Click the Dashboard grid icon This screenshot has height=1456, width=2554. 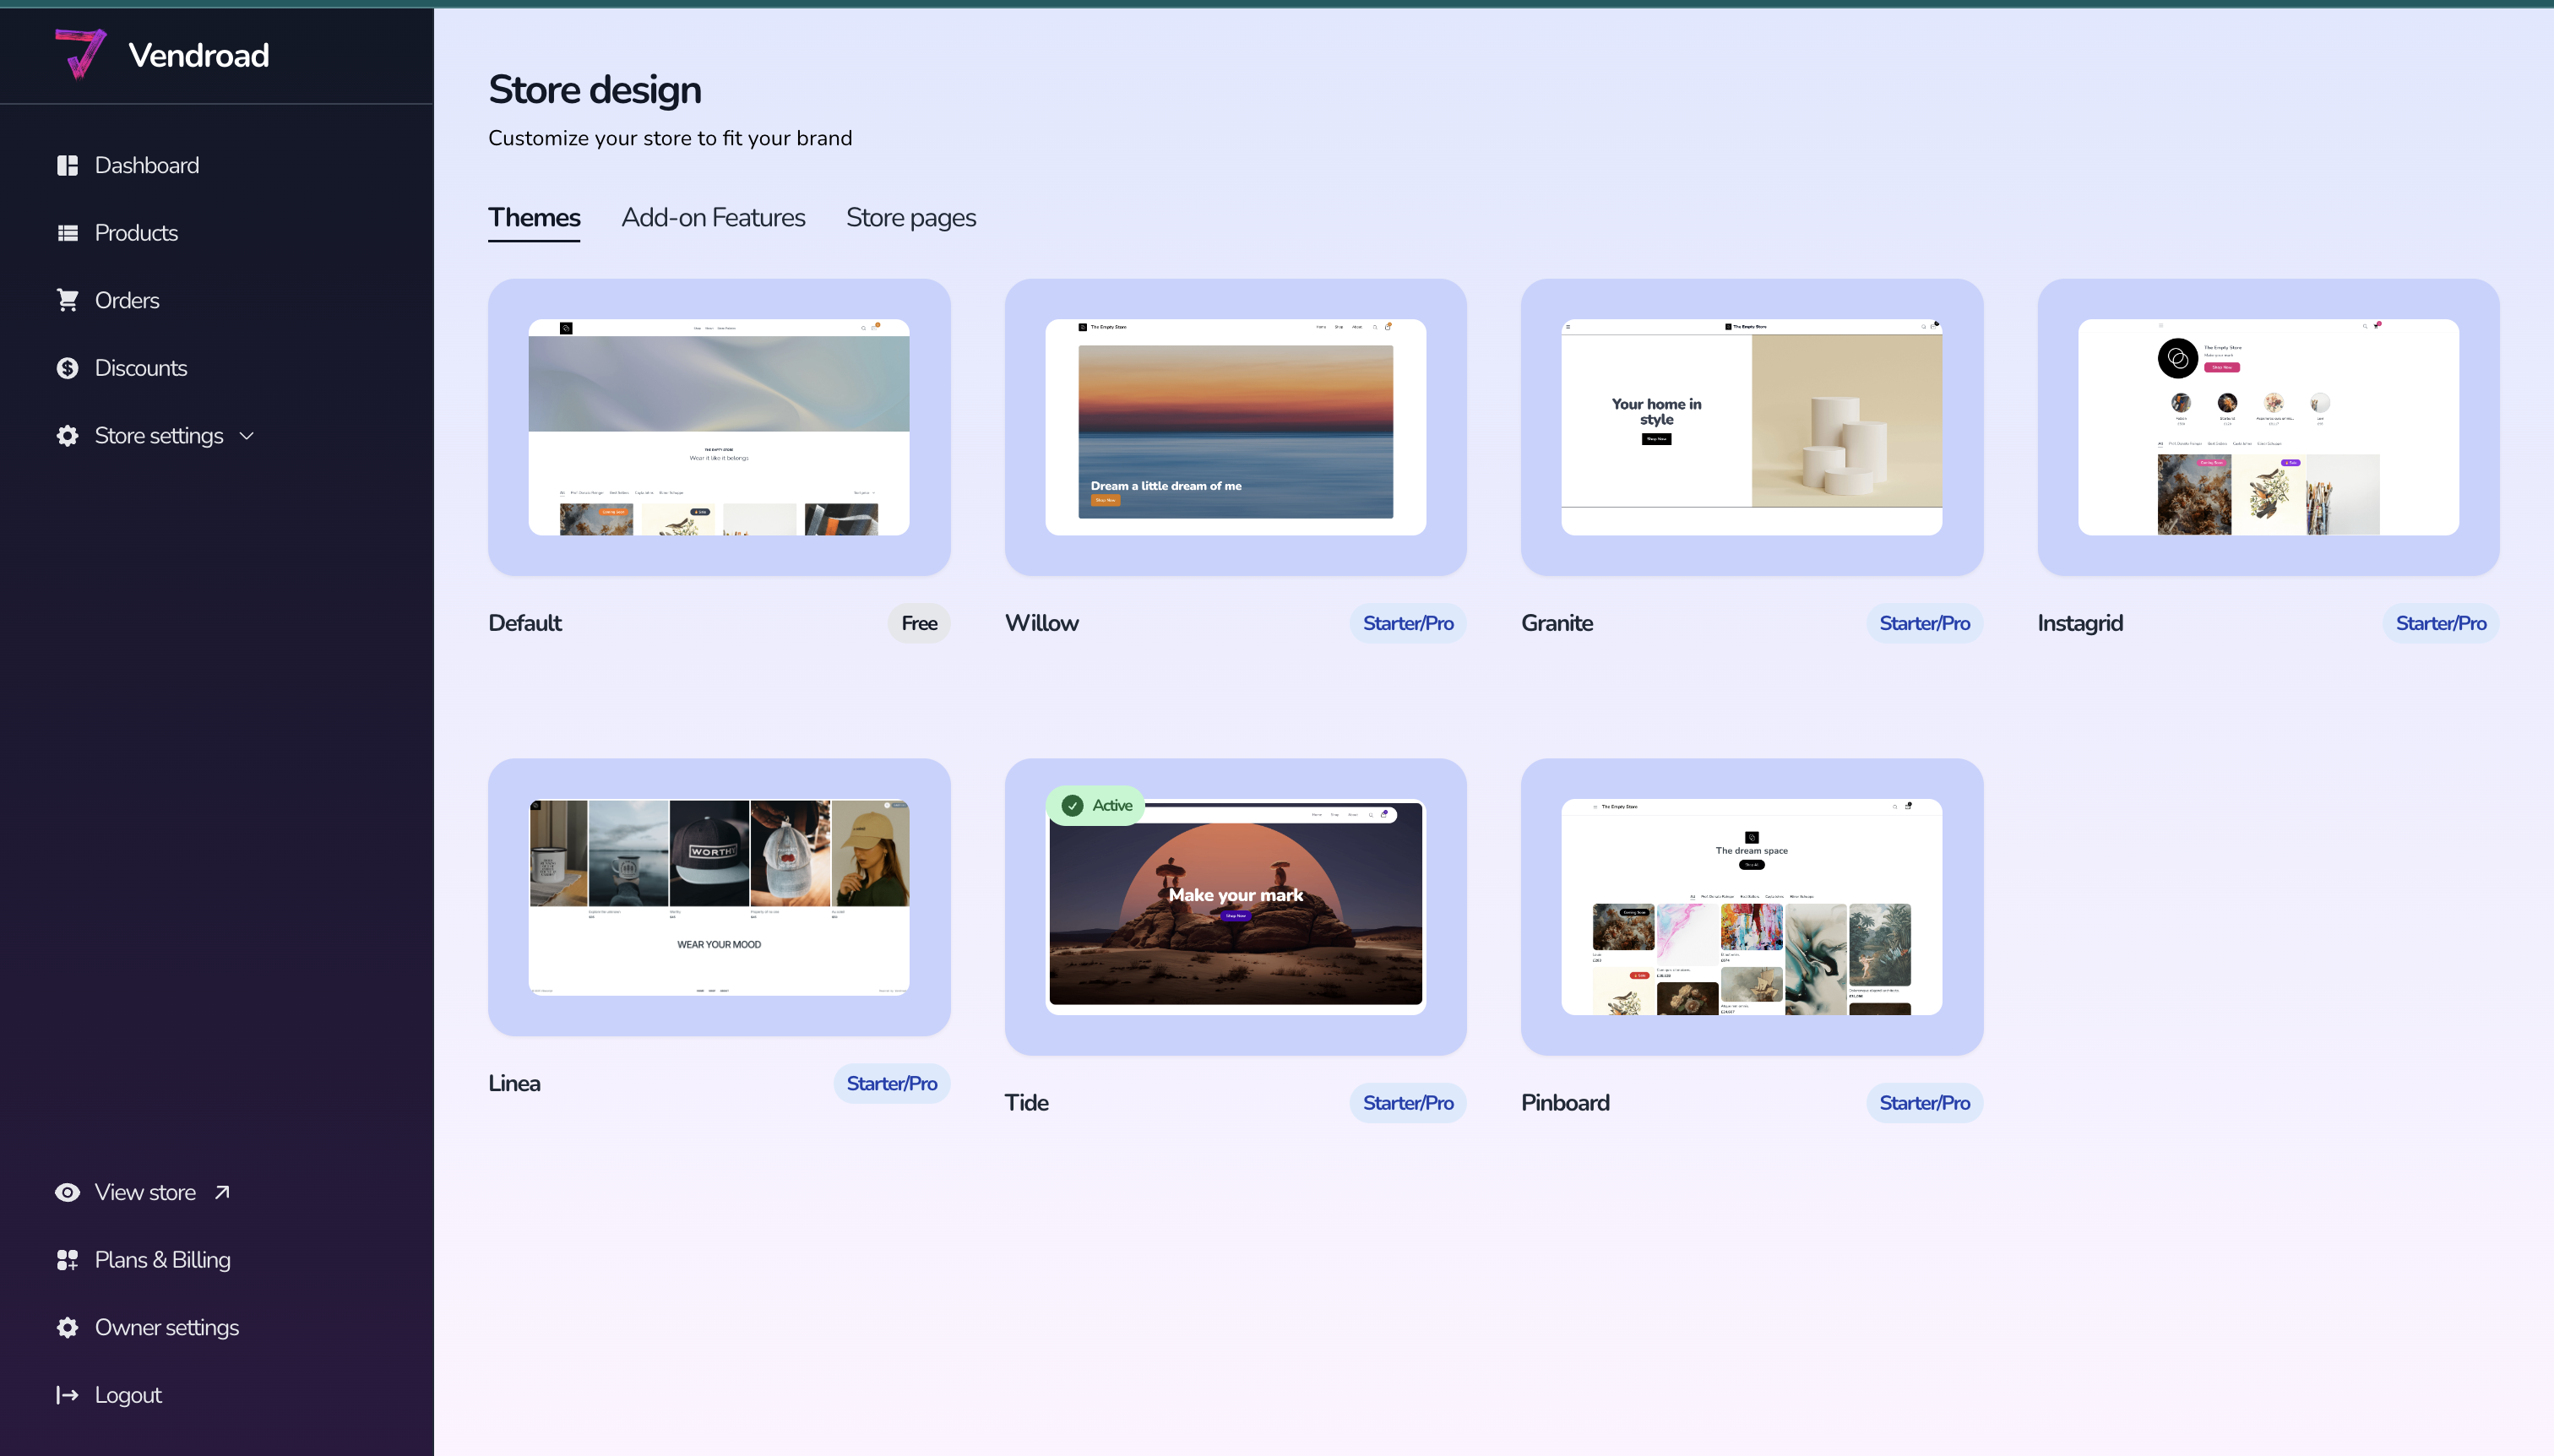(x=67, y=165)
